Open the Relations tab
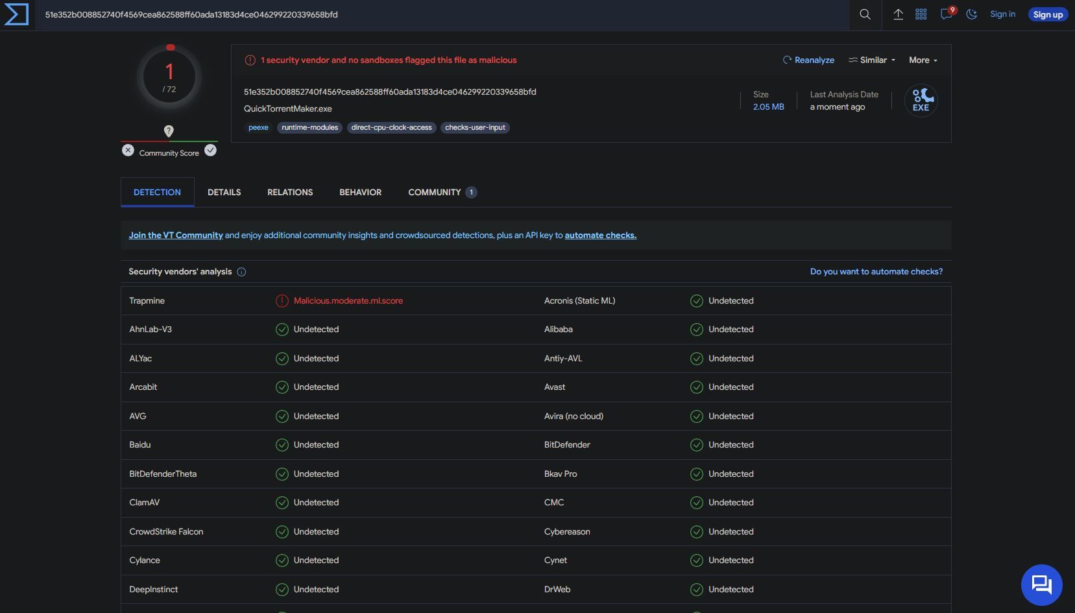Image resolution: width=1075 pixels, height=613 pixels. [290, 193]
